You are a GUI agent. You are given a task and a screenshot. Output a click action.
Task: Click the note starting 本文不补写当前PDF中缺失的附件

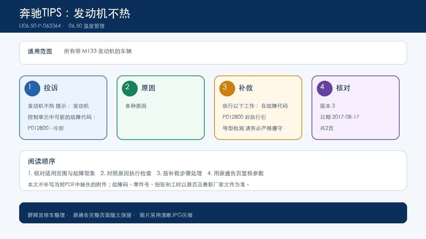(x=139, y=185)
